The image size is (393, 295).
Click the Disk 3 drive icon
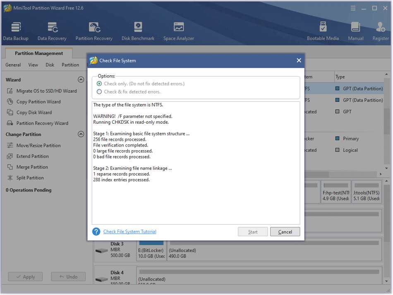click(x=101, y=250)
